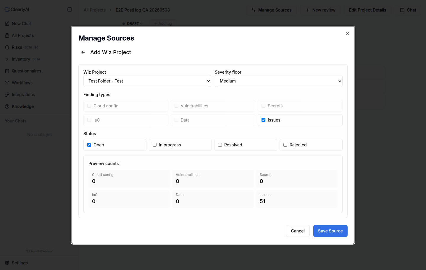Screen dimensions: 426x270
Task: Check the Data finding type
Action: coord(176,120)
